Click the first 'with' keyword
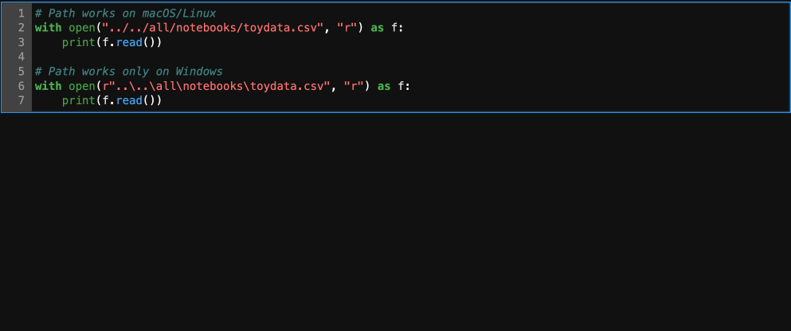791x331 pixels. [x=48, y=28]
